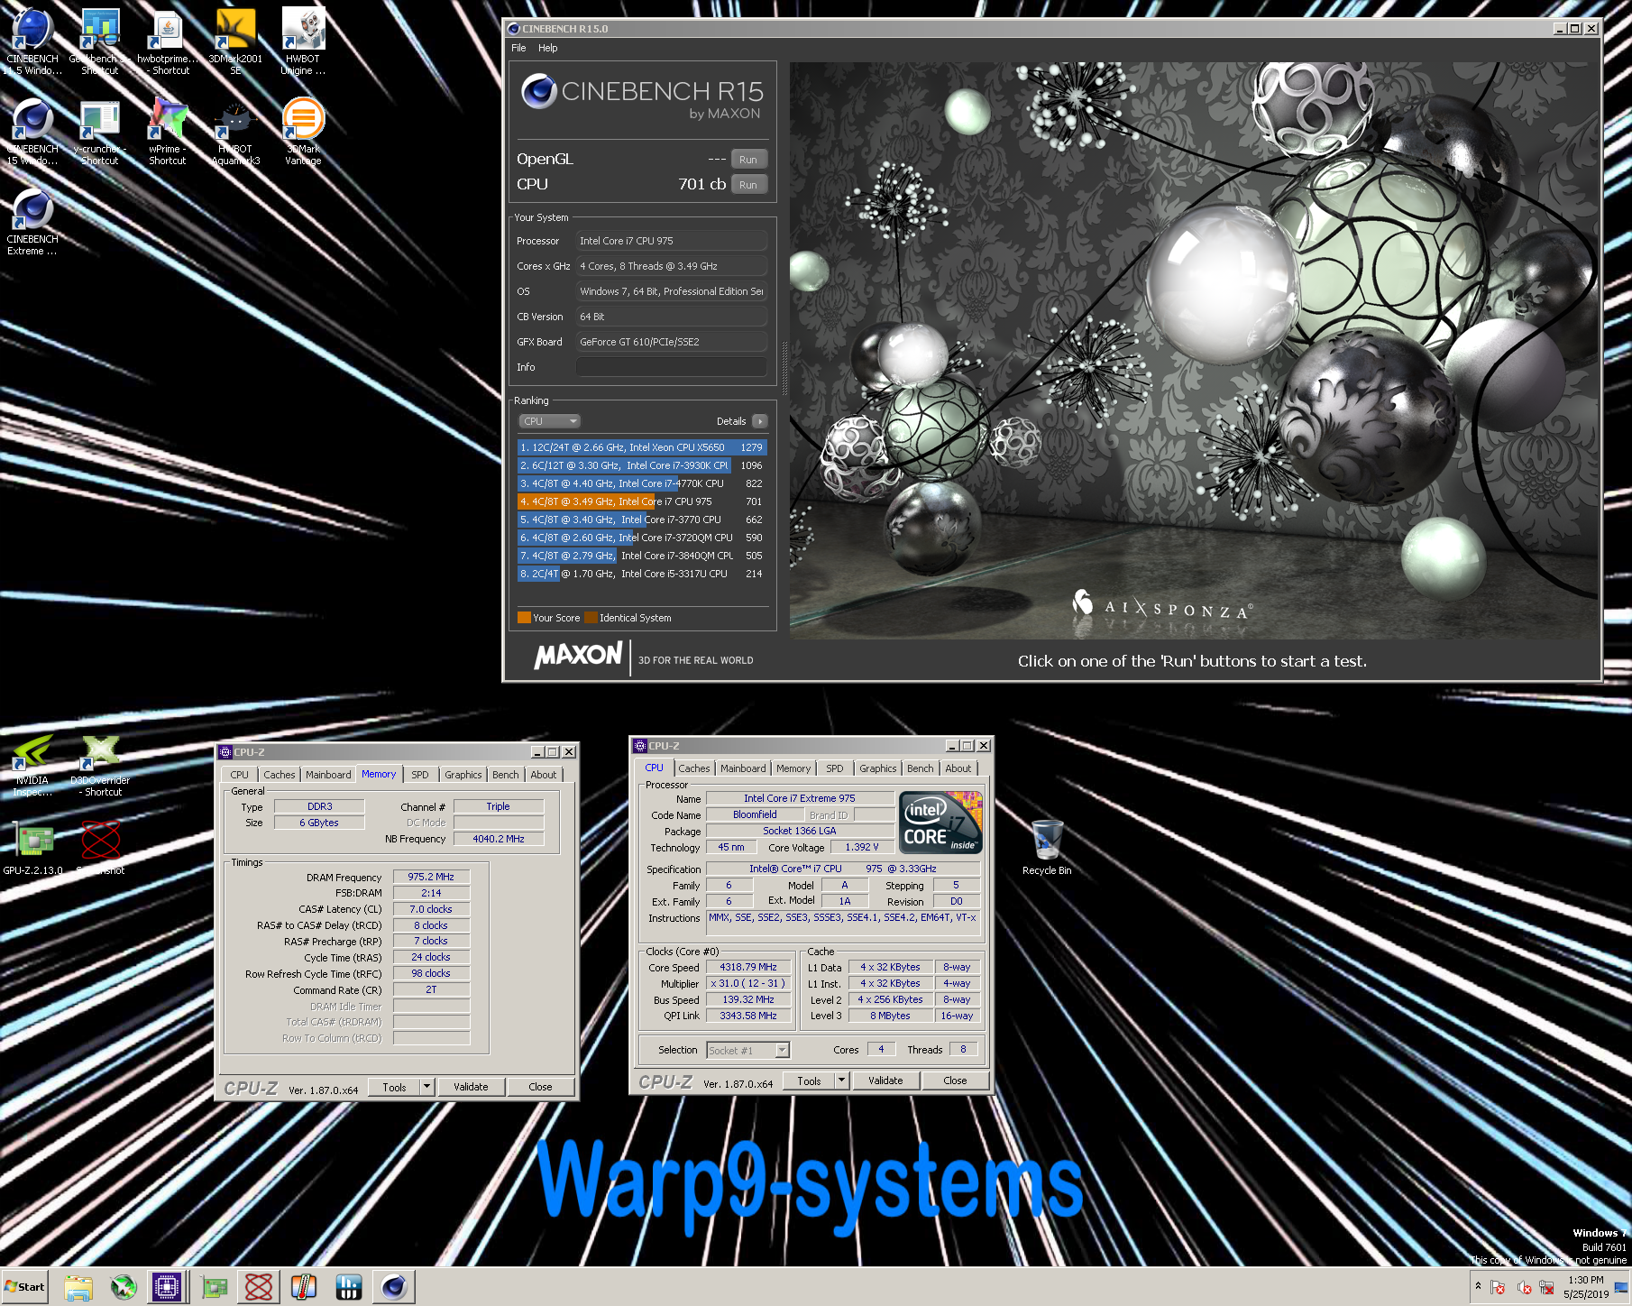Viewport: 1632px width, 1306px height.
Task: Switch to the CPU tab in the Memory CPU-Z window
Action: (239, 775)
